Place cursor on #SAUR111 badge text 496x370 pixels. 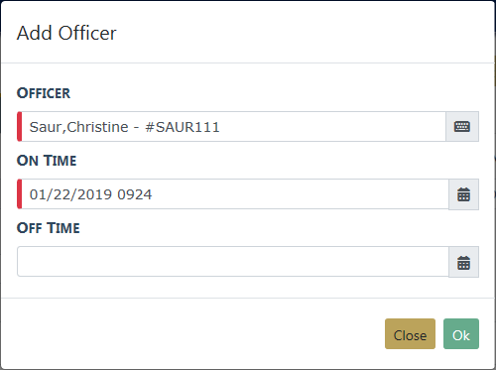(183, 127)
